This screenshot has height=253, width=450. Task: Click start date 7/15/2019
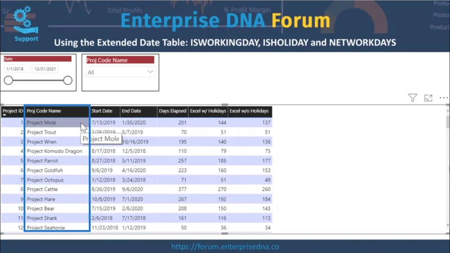103,209
